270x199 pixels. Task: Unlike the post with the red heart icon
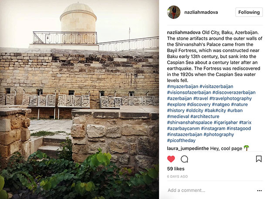pyautogui.click(x=171, y=159)
